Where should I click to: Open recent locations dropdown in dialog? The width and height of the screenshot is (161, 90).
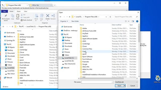(67, 17)
